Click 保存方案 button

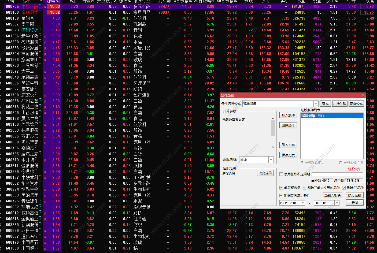[x=288, y=155]
